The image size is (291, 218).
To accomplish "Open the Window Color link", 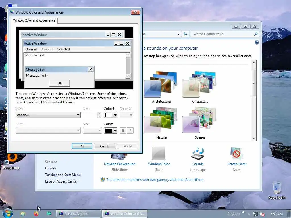I will [159, 164].
